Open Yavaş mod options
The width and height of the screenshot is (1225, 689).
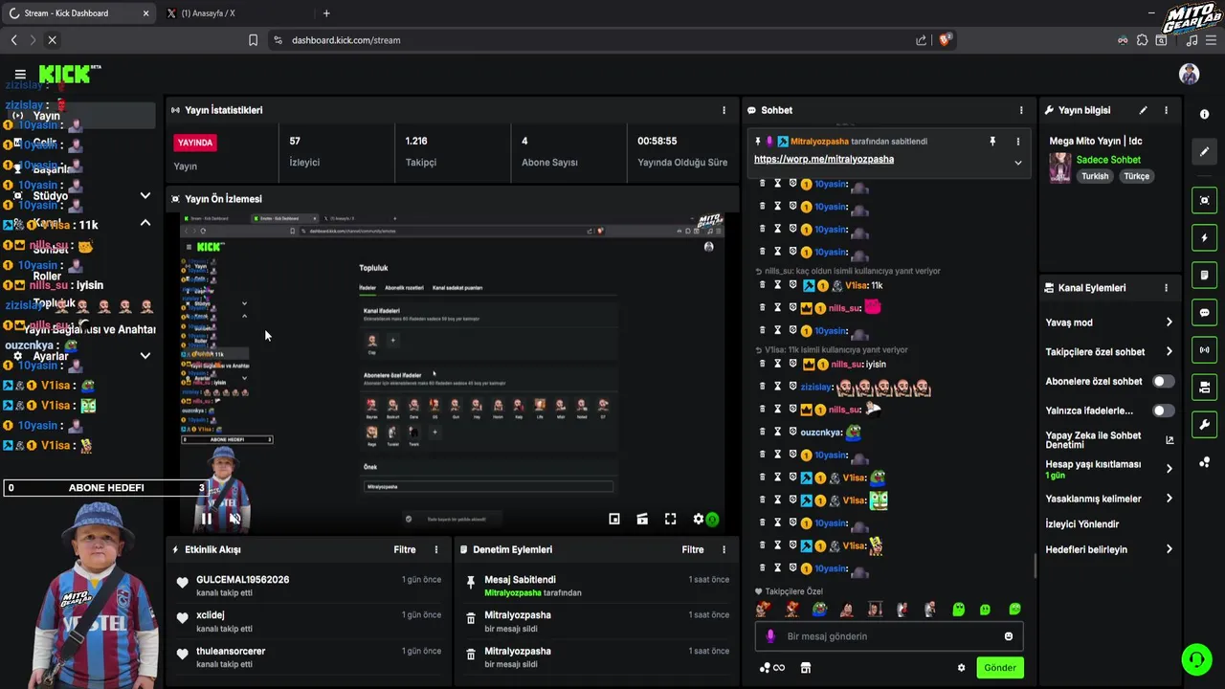[1108, 322]
